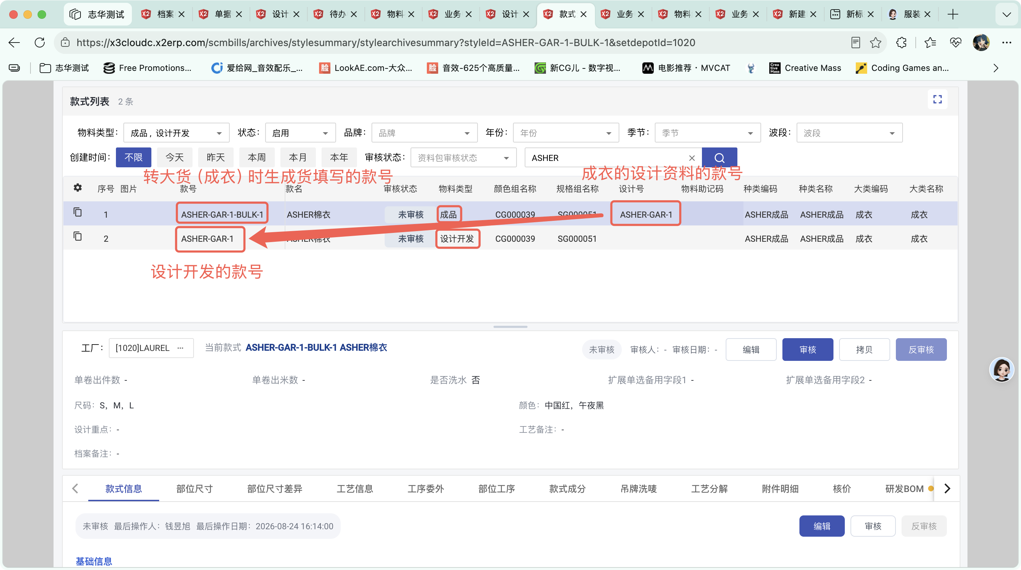The image size is (1021, 570).
Task: Switch to the 款式成分 tab
Action: click(567, 489)
